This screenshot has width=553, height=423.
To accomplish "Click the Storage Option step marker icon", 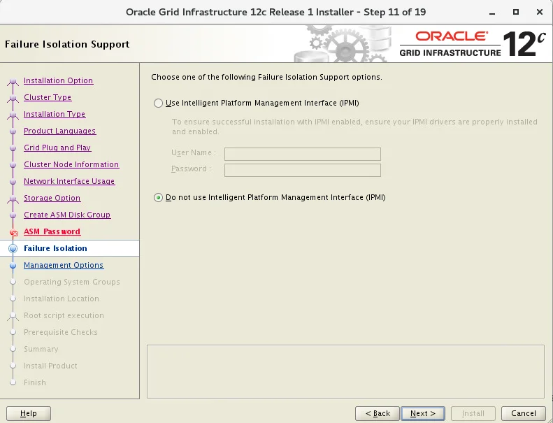I will (13, 199).
